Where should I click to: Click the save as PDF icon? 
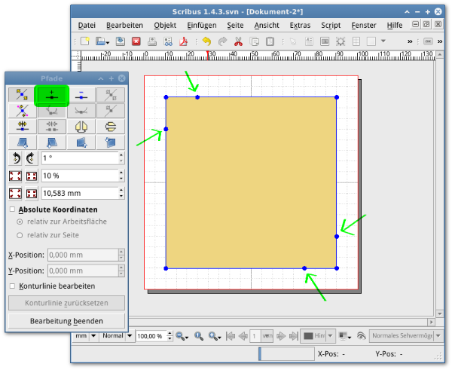pyautogui.click(x=183, y=41)
